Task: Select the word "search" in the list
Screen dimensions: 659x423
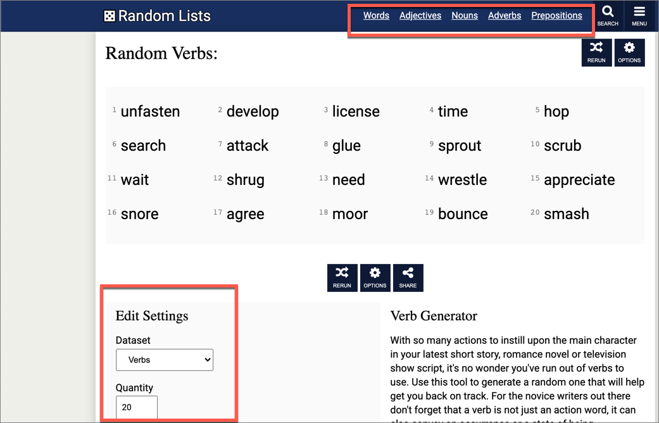Action: pyautogui.click(x=143, y=146)
